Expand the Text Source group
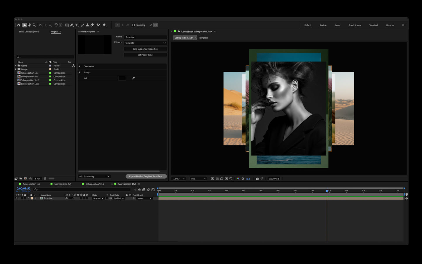This screenshot has width=422, height=264. (79, 66)
